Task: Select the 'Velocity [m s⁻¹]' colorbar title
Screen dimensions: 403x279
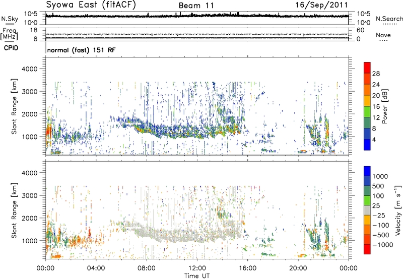Action: tap(398, 210)
